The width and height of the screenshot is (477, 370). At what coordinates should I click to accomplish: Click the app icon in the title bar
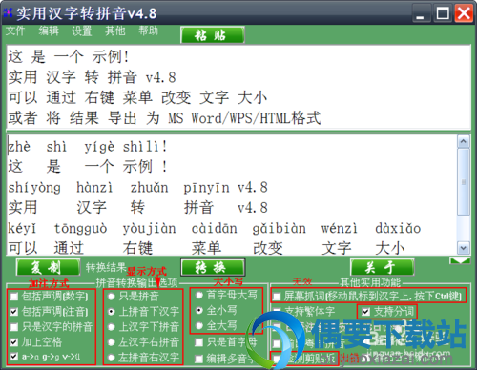[8, 13]
